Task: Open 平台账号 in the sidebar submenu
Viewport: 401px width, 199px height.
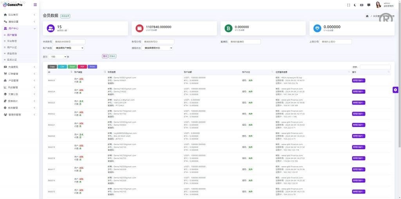Action: coord(12,41)
